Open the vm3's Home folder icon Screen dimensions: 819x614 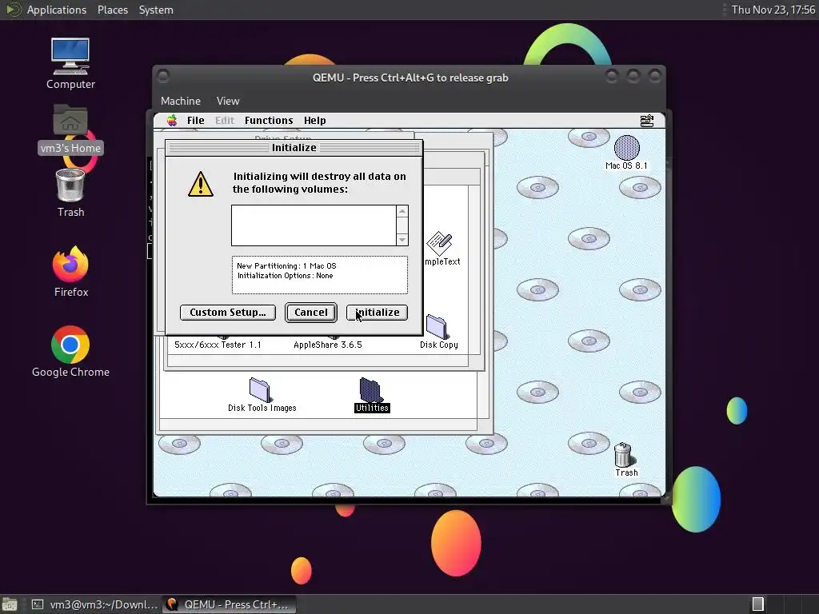click(70, 121)
